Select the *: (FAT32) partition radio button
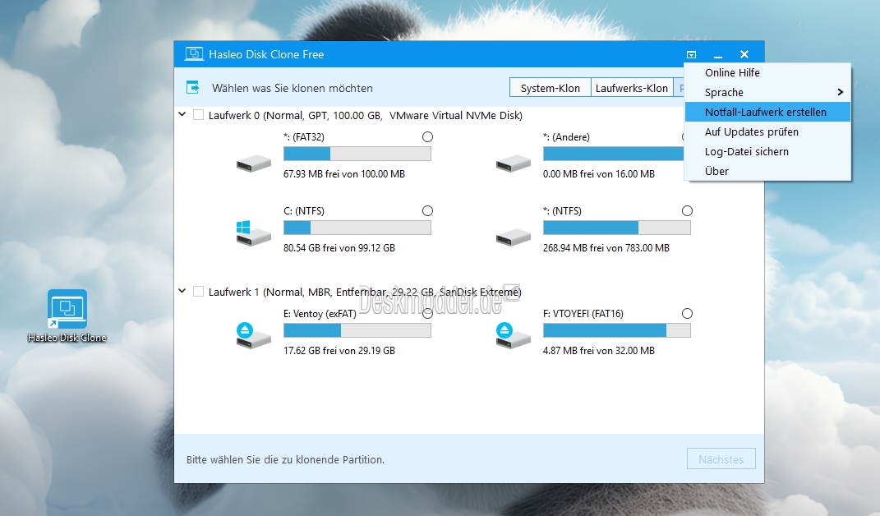880x516 pixels. click(x=427, y=136)
